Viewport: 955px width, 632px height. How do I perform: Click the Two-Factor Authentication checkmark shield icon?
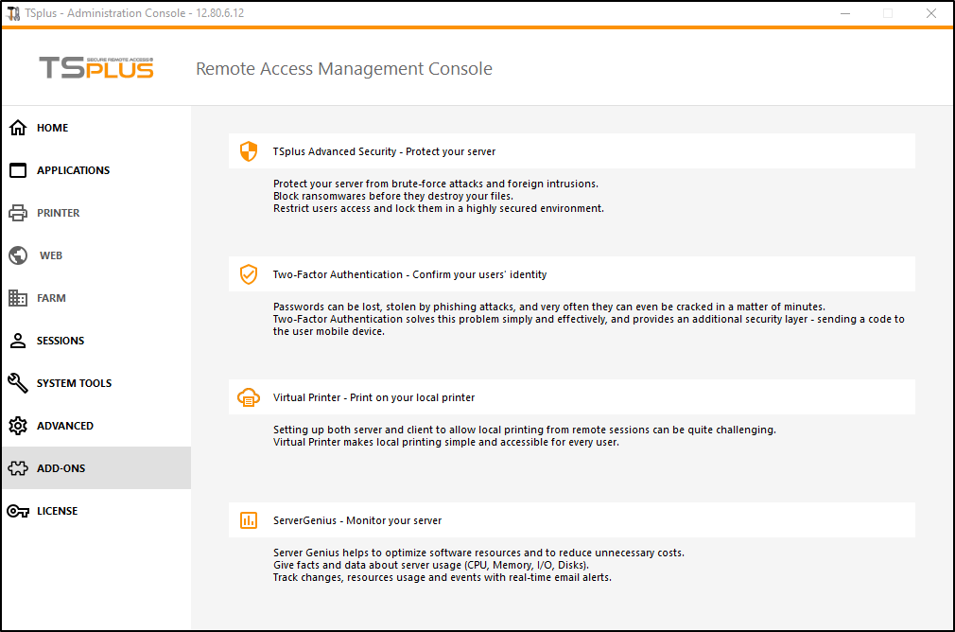coord(249,274)
